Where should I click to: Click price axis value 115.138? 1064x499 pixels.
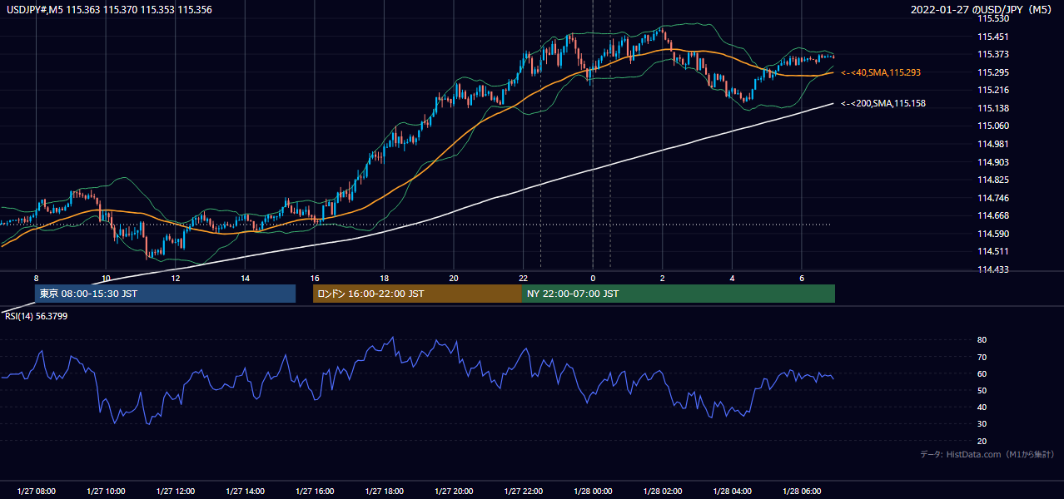pos(993,108)
